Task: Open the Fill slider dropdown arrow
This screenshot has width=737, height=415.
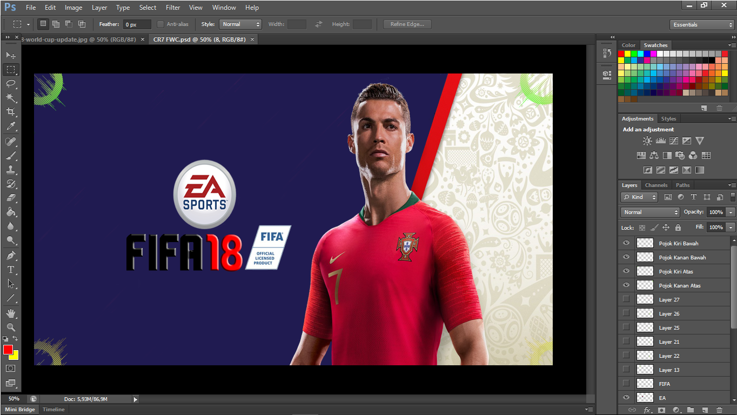Action: coord(731,227)
